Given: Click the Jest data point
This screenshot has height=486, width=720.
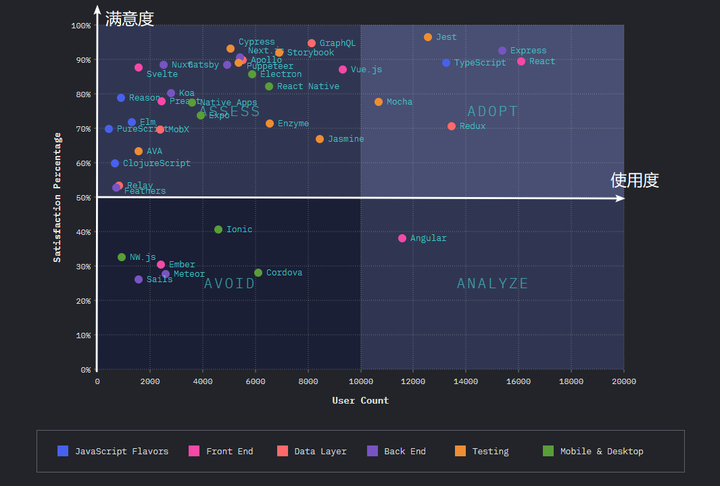Looking at the screenshot, I should pyautogui.click(x=428, y=37).
